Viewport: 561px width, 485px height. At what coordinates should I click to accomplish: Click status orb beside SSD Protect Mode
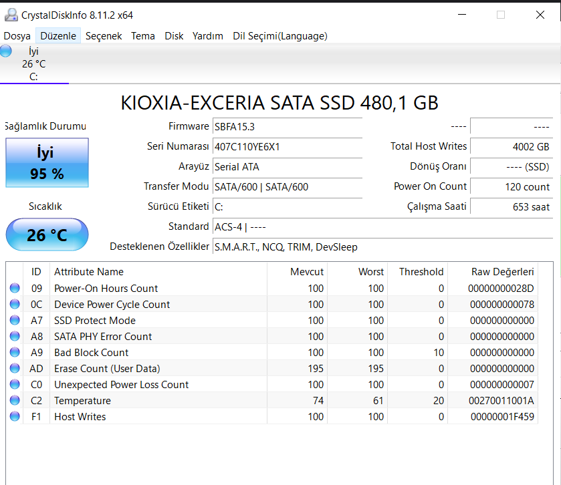[x=15, y=321]
